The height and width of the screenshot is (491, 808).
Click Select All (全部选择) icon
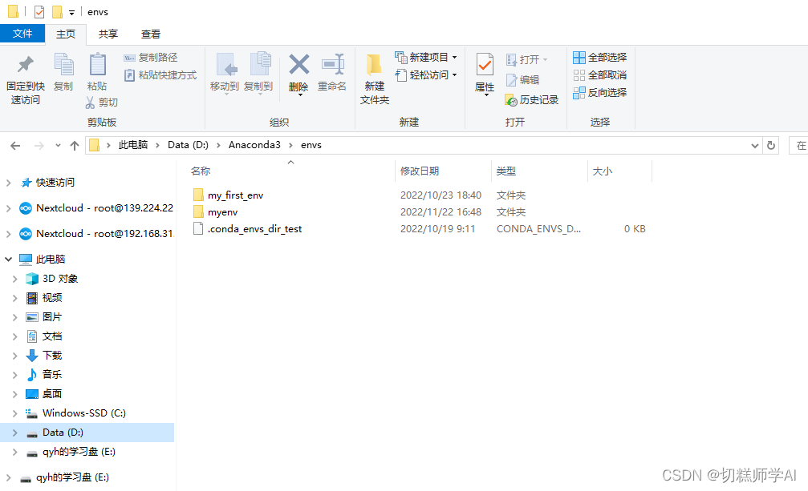coord(579,58)
